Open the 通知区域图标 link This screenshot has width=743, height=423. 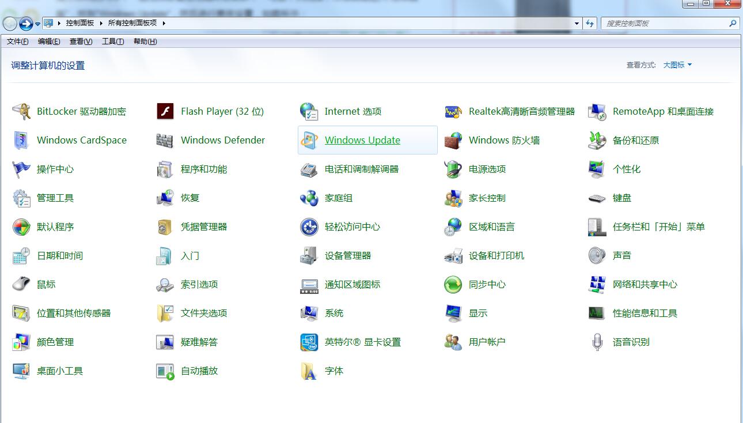pyautogui.click(x=352, y=284)
